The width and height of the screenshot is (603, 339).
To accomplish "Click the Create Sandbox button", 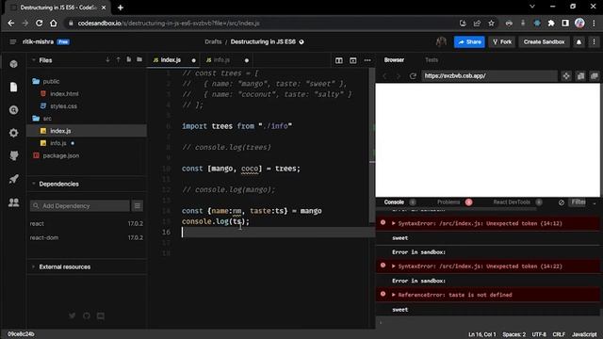I will click(544, 41).
